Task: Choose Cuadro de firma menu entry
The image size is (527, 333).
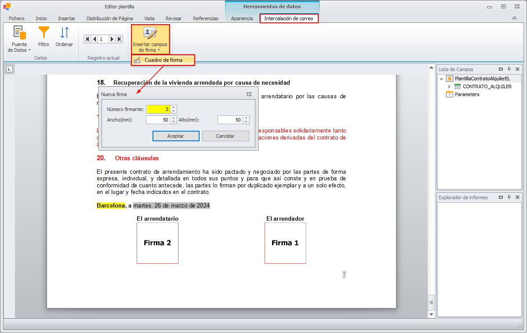Action: (163, 60)
